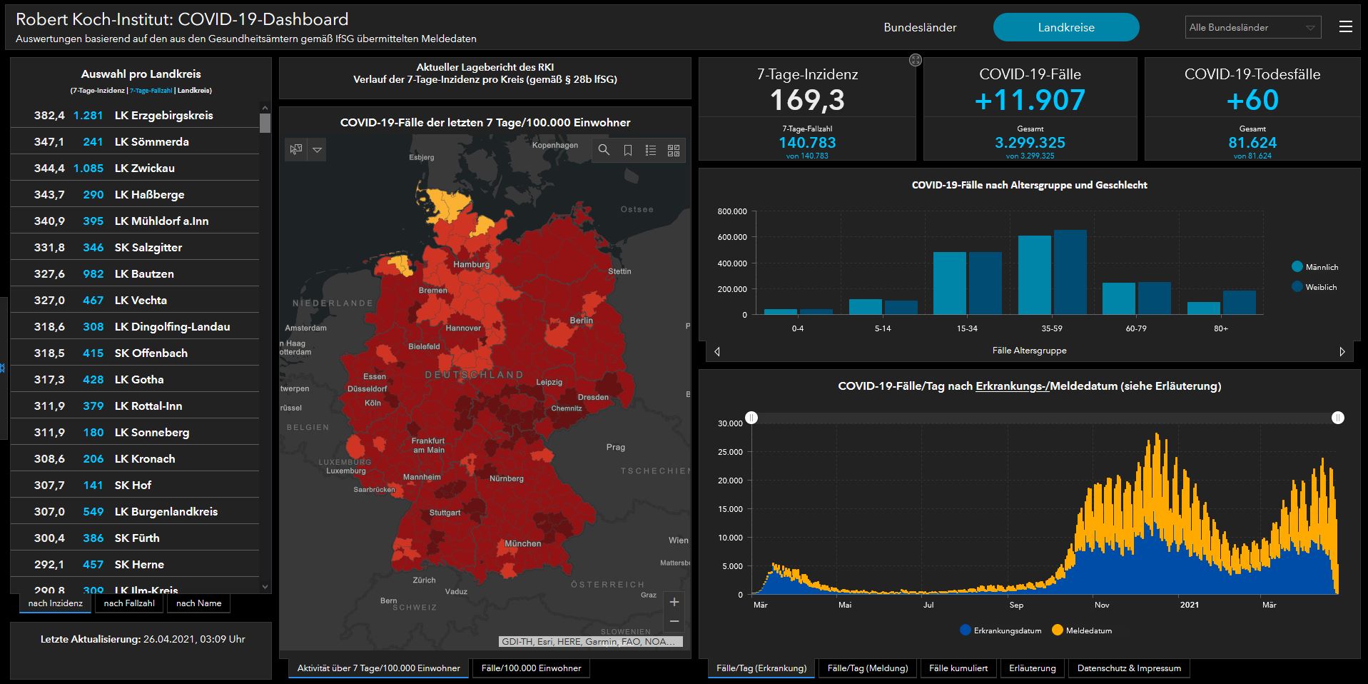Switch view to Bundesländer
This screenshot has width=1368, height=684.
coord(920,27)
